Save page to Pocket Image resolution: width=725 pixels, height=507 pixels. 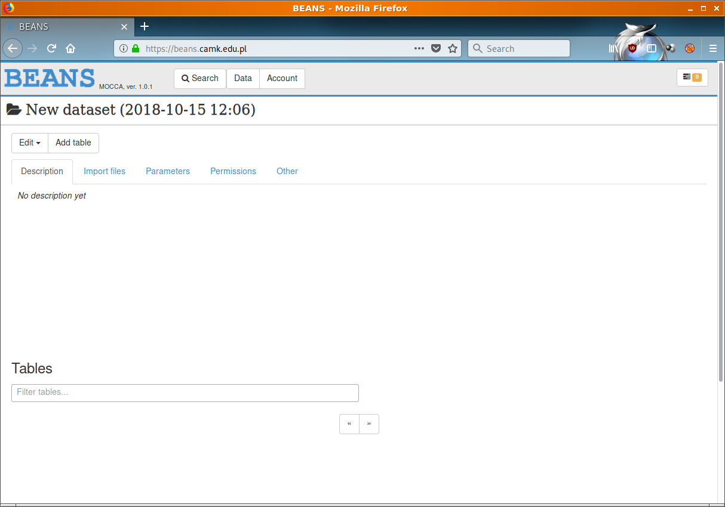coord(436,49)
